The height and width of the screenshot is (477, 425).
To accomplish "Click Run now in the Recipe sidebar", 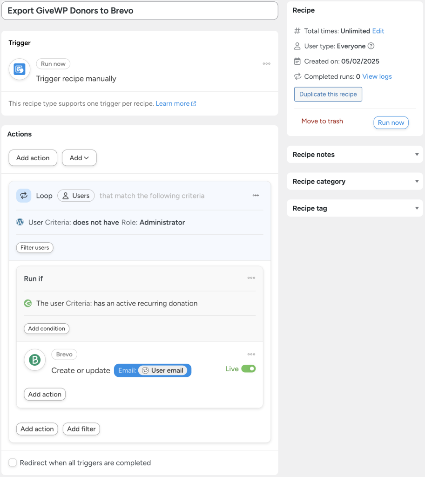I will click(x=391, y=123).
